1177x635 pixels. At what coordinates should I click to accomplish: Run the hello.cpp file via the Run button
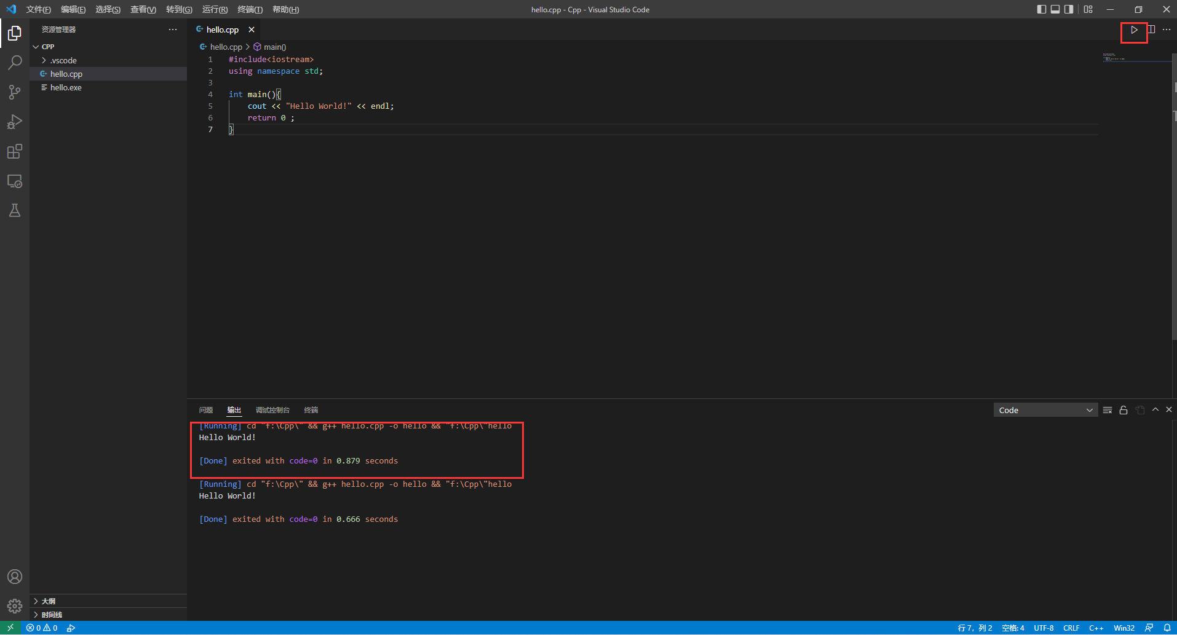[1133, 30]
